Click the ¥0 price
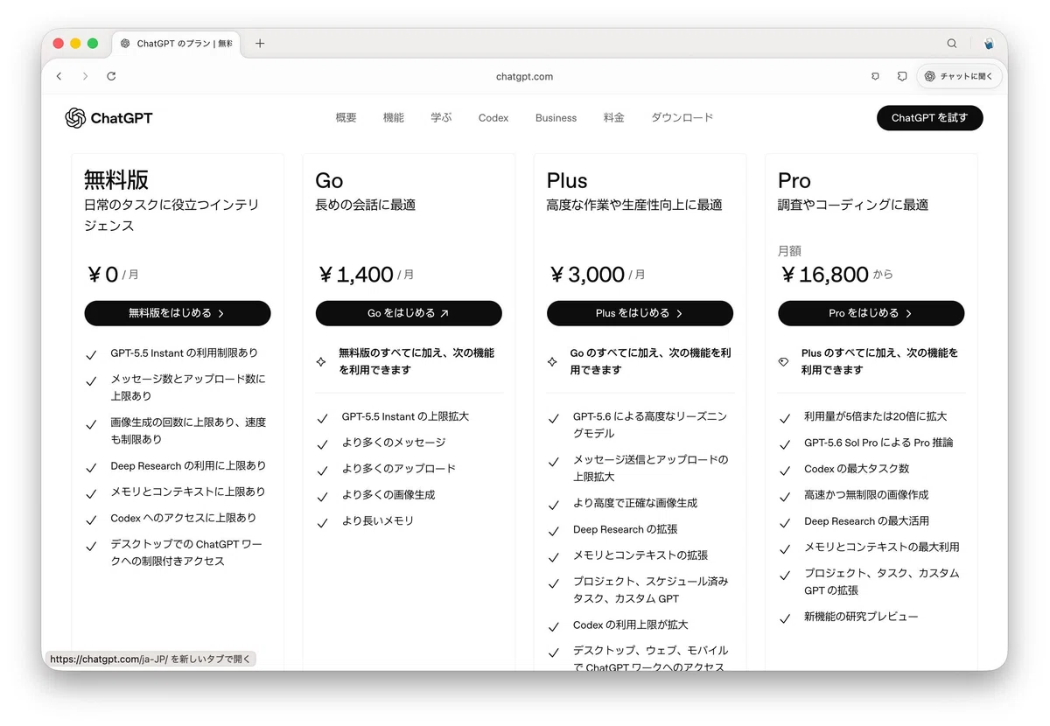 click(101, 275)
